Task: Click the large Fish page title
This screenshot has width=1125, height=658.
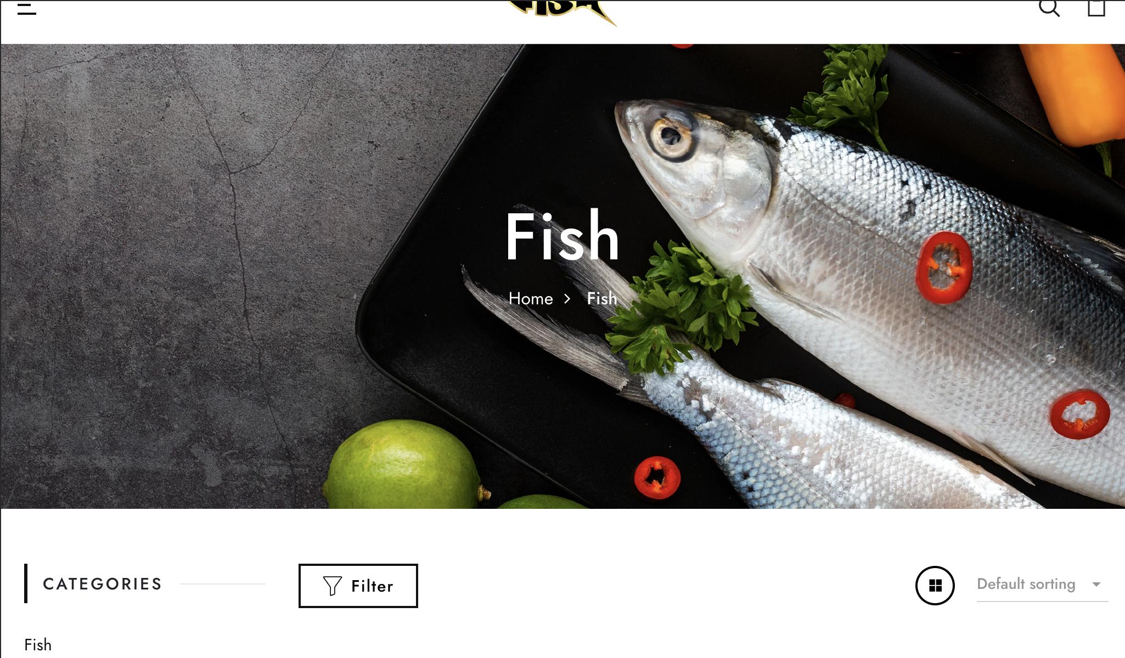Action: pos(562,236)
